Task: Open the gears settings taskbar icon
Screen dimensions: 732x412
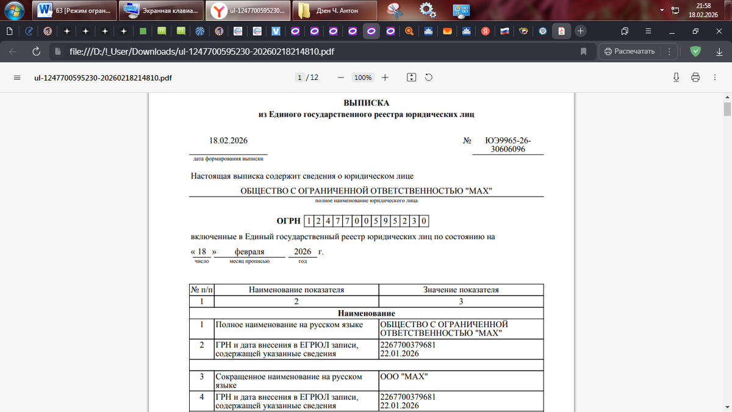Action: (428, 10)
